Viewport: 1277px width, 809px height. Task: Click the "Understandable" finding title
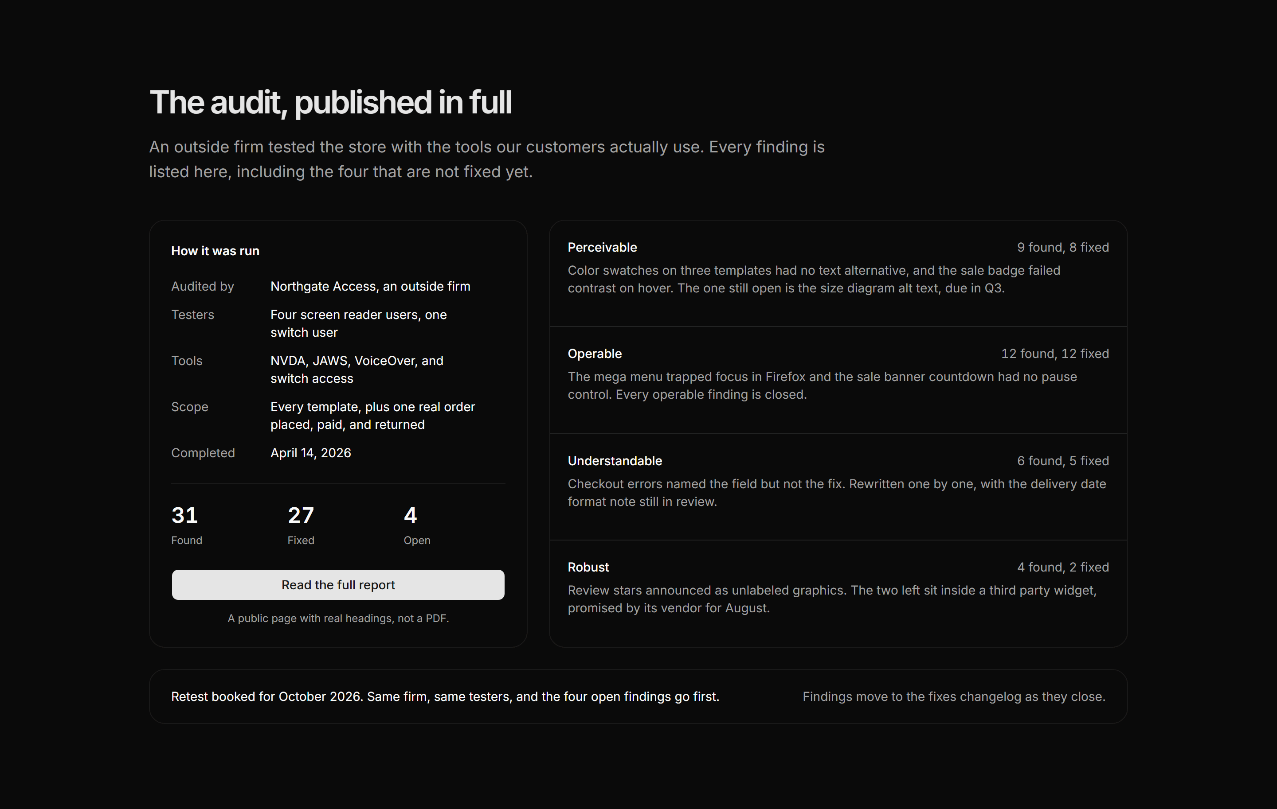pos(615,461)
